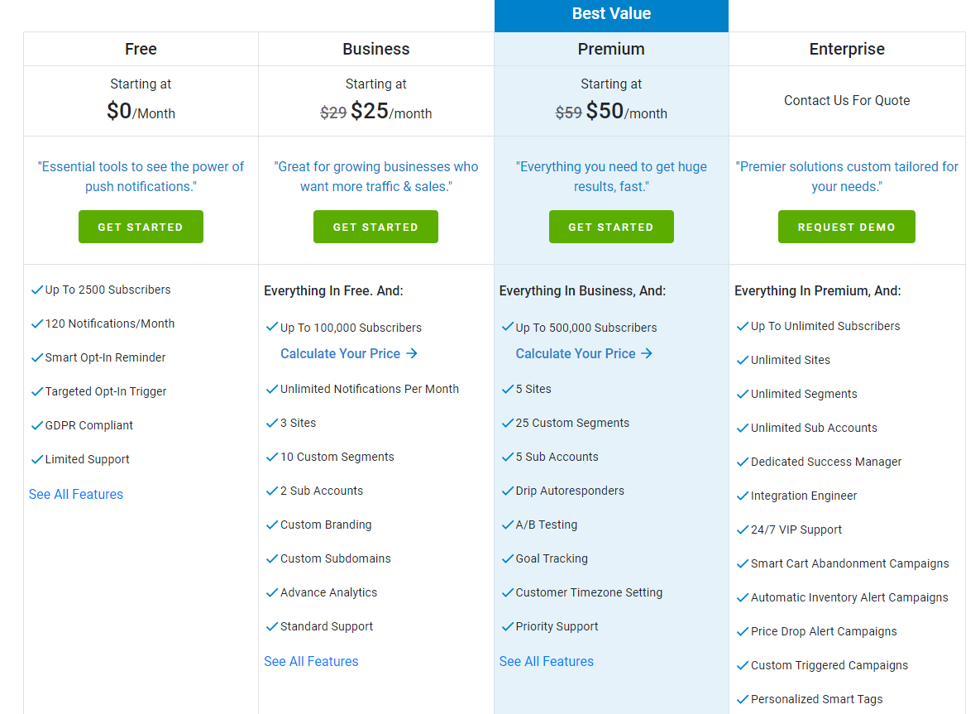Click checkmark next to 24/7 VIP Support
The height and width of the screenshot is (714, 980).
point(743,530)
